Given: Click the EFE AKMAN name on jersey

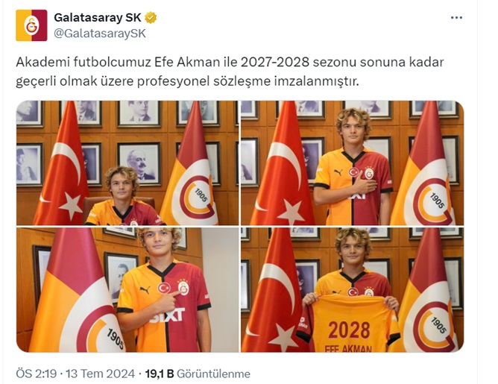Looking at the screenshot, I should coord(348,349).
